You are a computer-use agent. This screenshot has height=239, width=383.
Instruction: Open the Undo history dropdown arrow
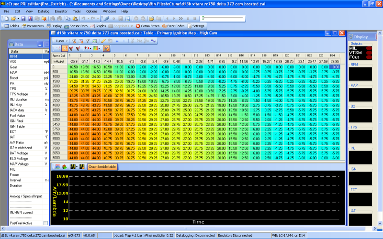coord(88,19)
